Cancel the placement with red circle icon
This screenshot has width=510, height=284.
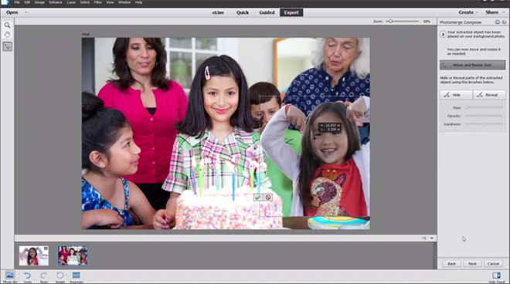point(268,198)
